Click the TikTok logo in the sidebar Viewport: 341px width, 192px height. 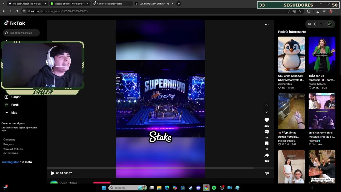15,23
